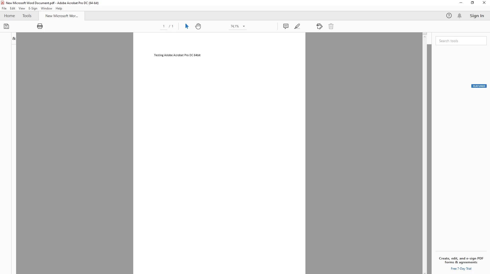Open the zoom level dropdown arrow
Image resolution: width=490 pixels, height=274 pixels.
pos(244,26)
